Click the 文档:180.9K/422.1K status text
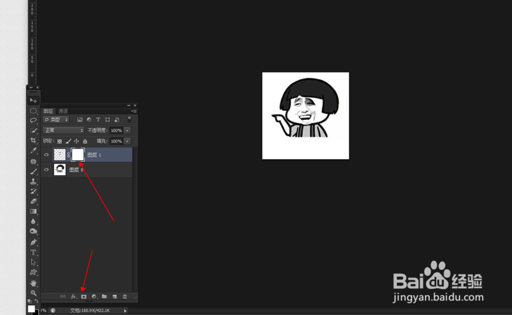 90,311
